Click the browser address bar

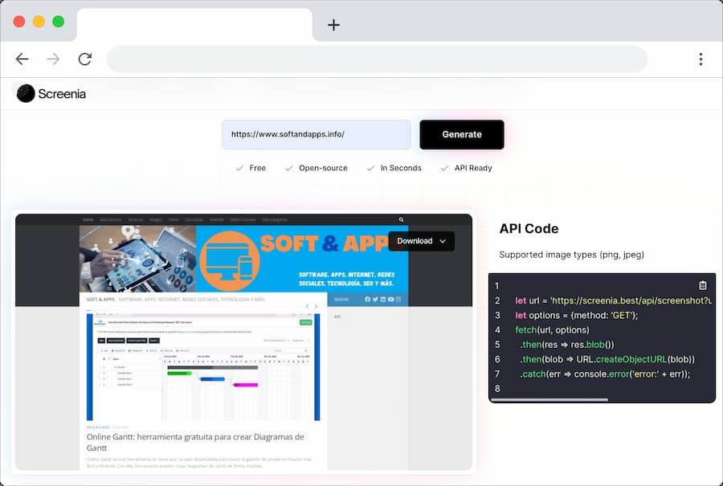pyautogui.click(x=377, y=59)
